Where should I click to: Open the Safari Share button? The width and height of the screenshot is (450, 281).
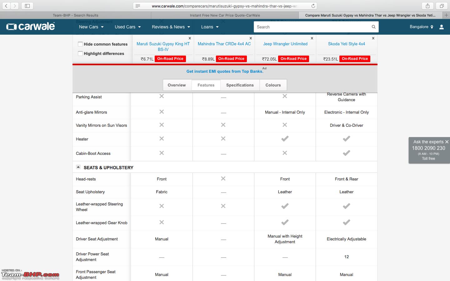(x=427, y=6)
